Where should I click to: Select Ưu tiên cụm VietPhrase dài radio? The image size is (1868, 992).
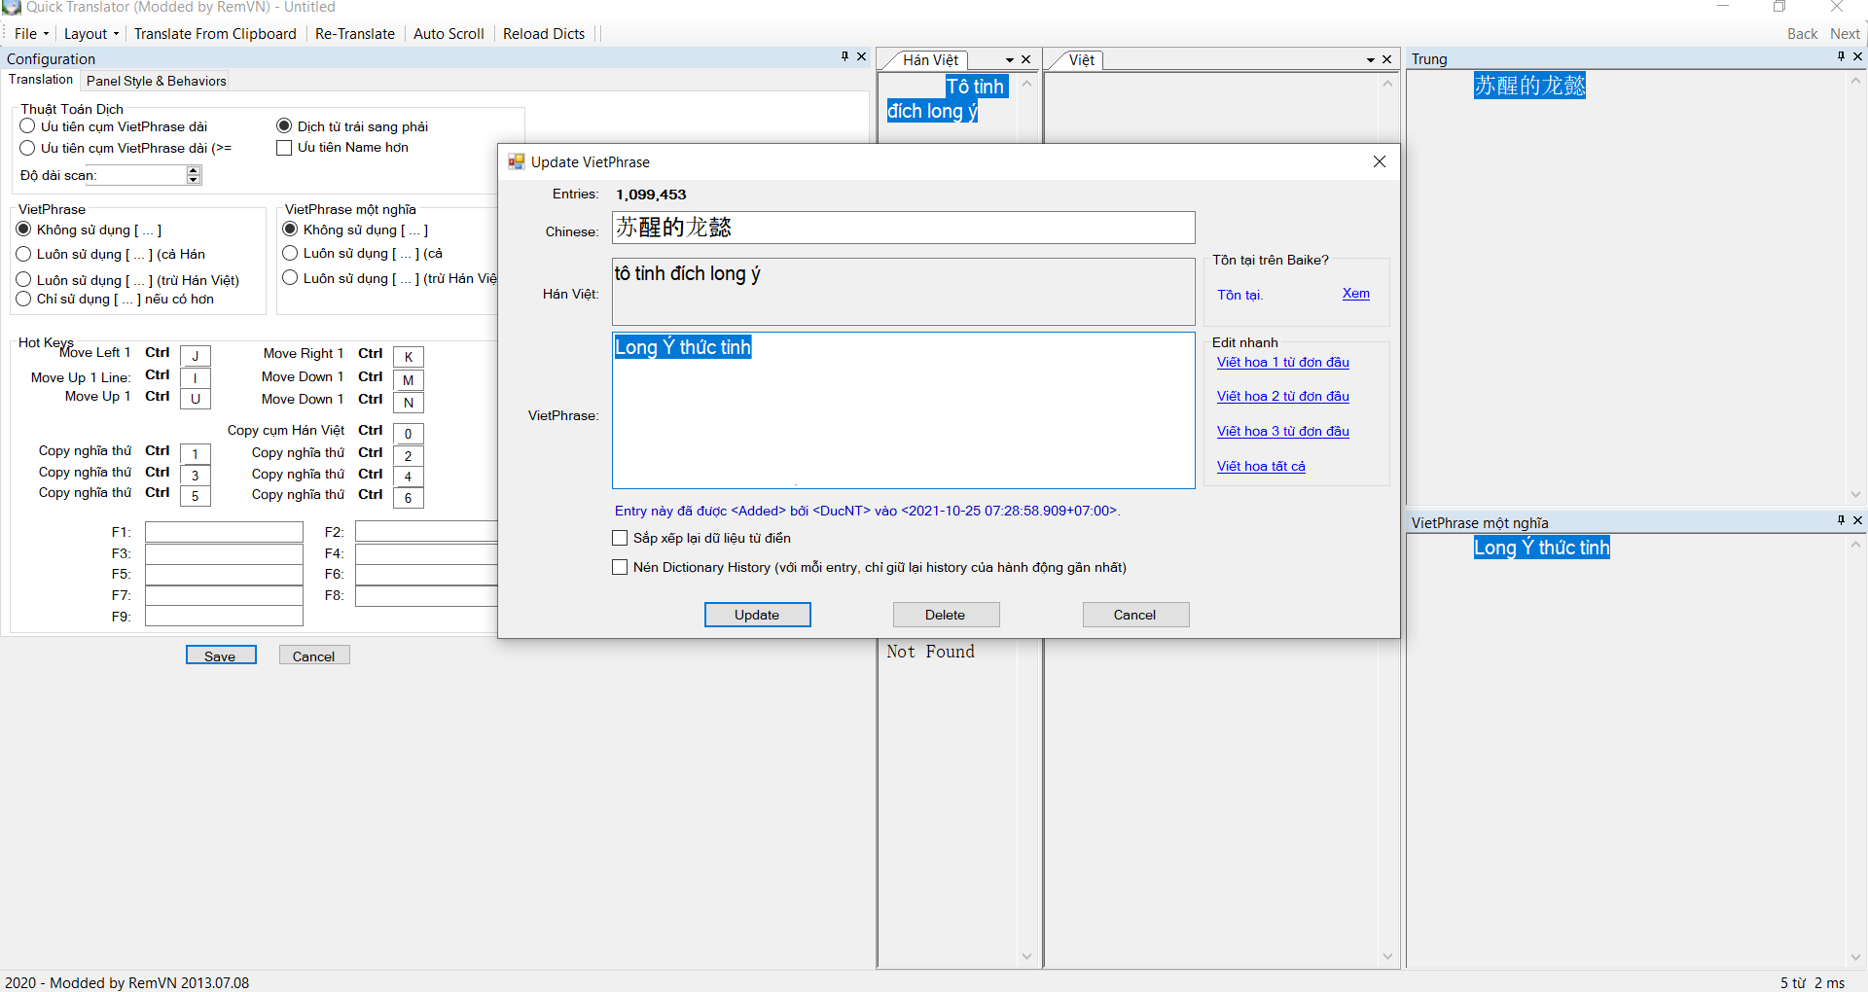[28, 126]
